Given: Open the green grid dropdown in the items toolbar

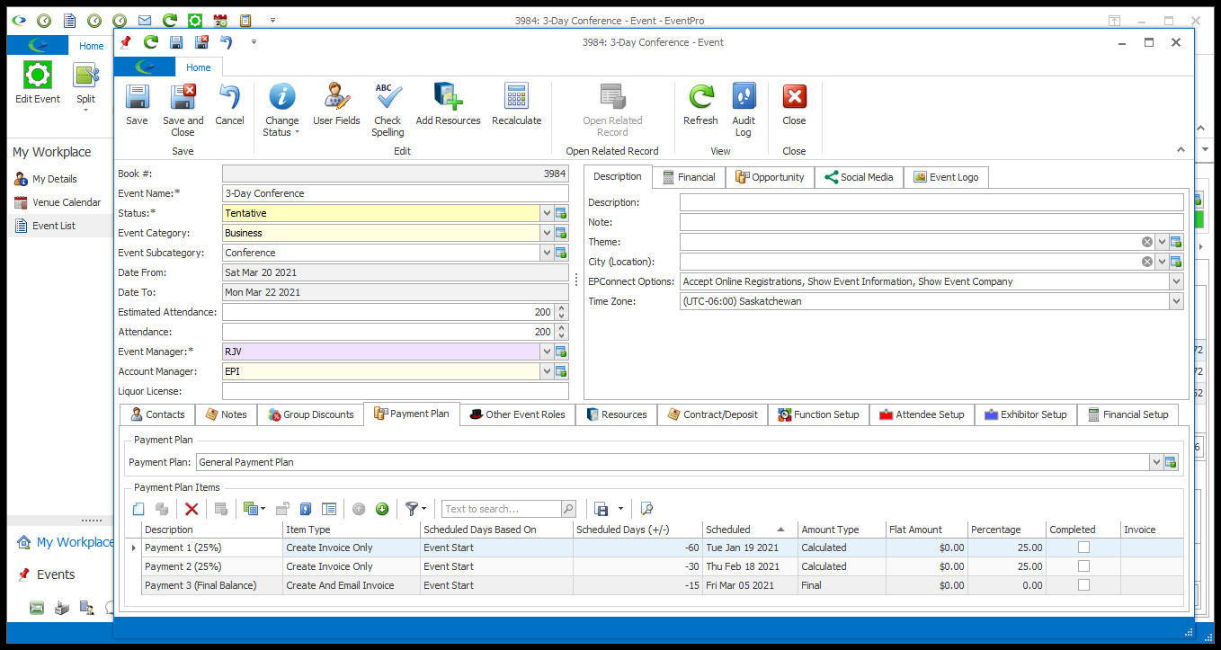Looking at the screenshot, I should point(254,509).
